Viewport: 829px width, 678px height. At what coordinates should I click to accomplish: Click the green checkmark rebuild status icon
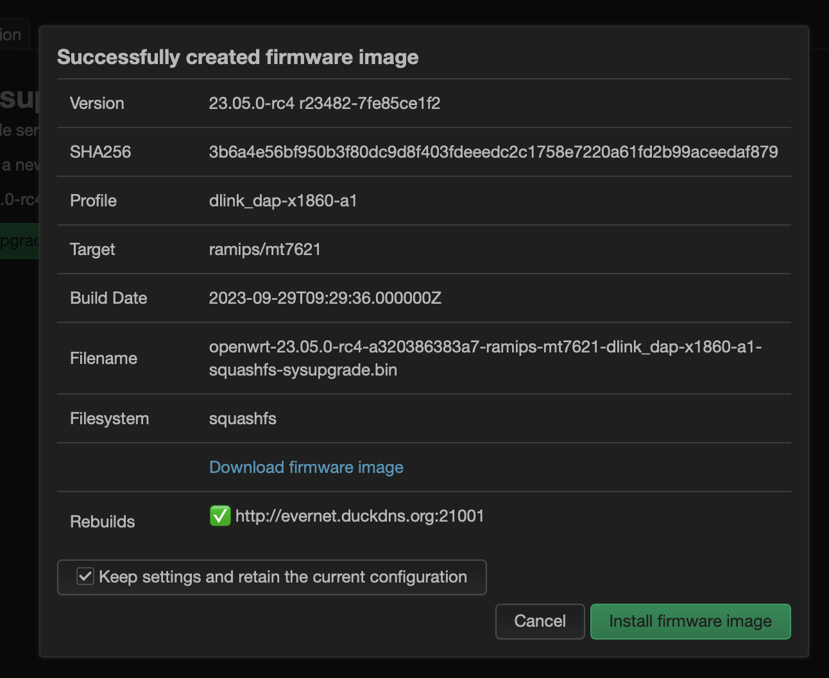click(x=220, y=516)
